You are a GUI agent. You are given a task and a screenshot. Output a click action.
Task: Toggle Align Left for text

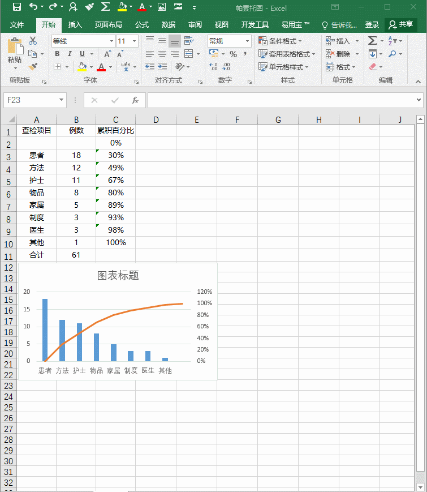(150, 54)
